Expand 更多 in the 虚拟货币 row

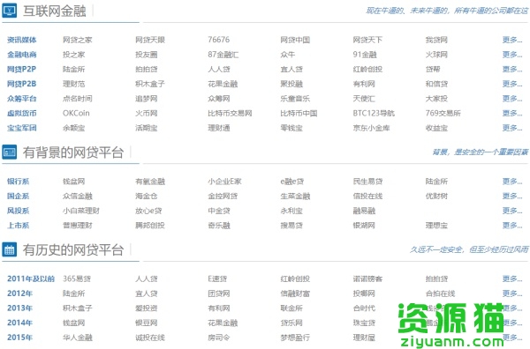pyautogui.click(x=512, y=114)
